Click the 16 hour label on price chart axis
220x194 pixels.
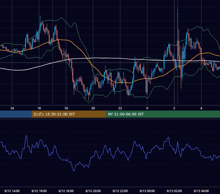click(x=39, y=108)
